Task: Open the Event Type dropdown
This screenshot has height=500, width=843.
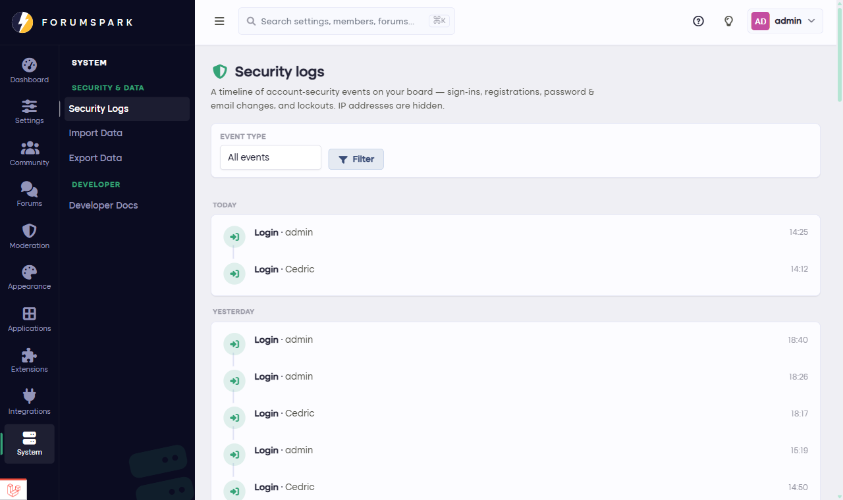Action: coord(271,157)
